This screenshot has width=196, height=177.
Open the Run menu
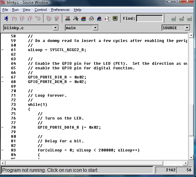[15, 10]
